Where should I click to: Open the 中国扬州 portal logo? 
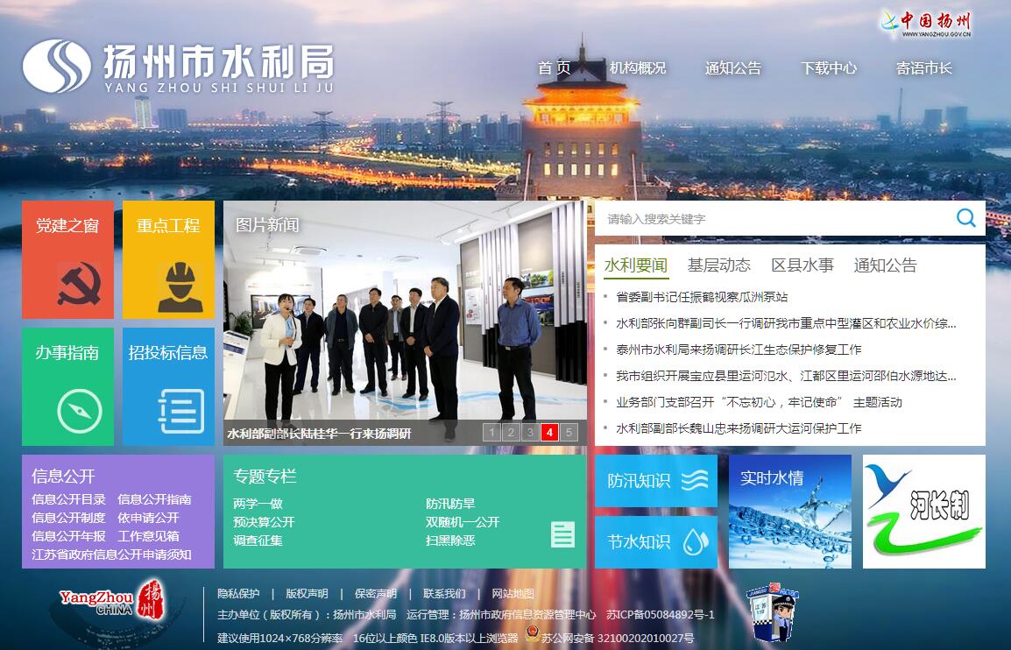pos(925,24)
